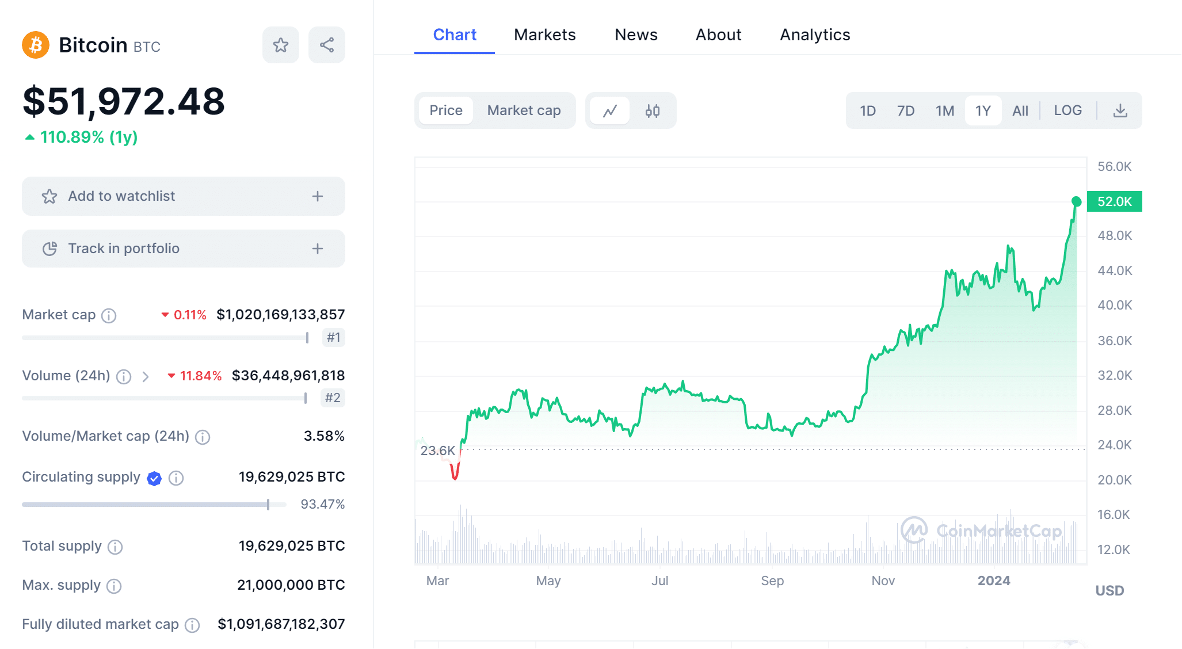Click the circulating supply progress bar
Screen dimensions: 1182x649
pyautogui.click(x=154, y=505)
